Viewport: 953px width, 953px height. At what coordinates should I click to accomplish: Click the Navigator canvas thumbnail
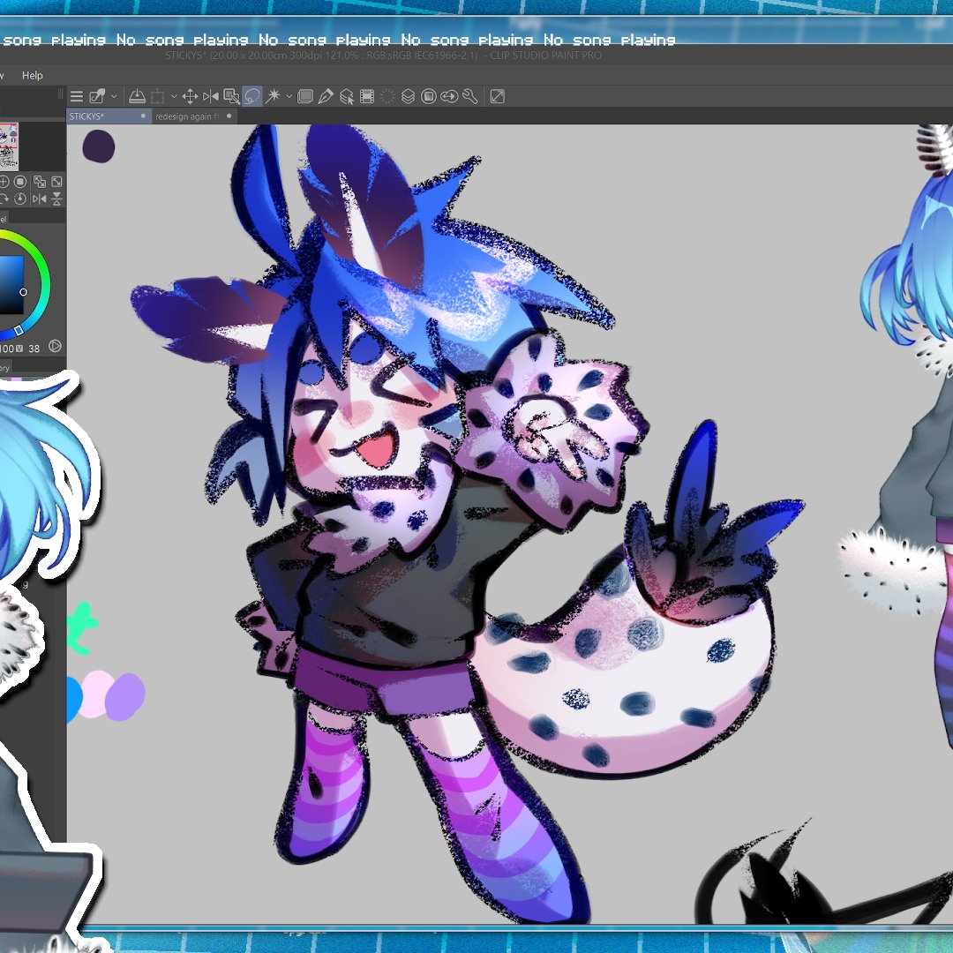(x=9, y=146)
